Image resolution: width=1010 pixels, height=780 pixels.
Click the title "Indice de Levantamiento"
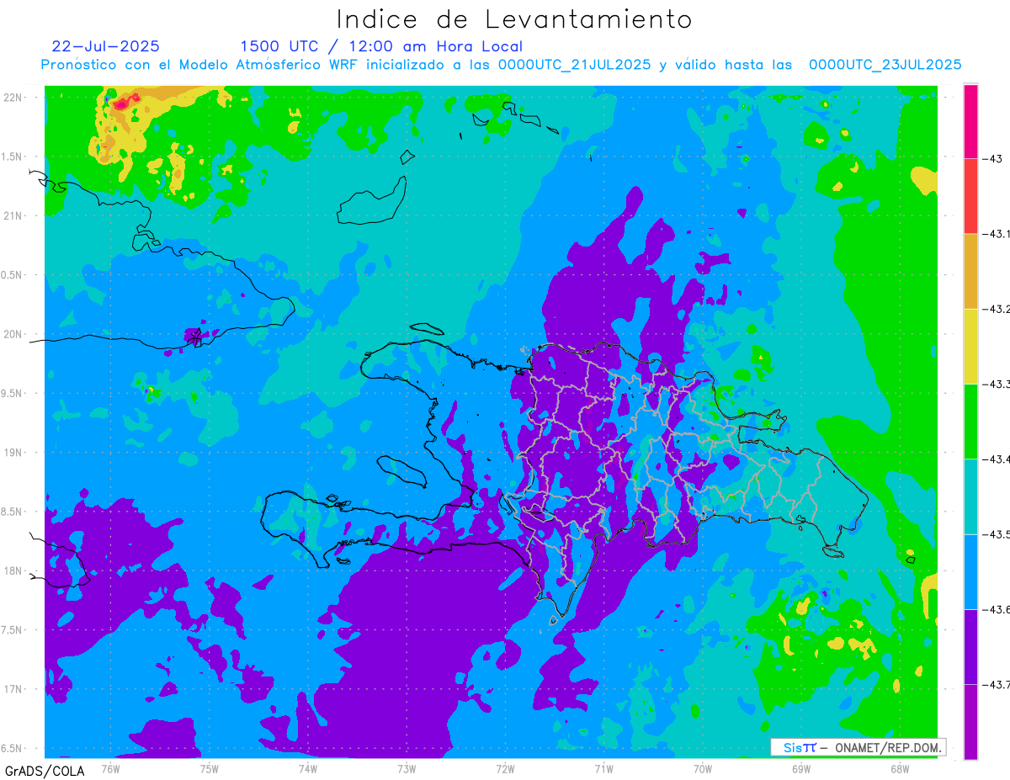pyautogui.click(x=514, y=19)
